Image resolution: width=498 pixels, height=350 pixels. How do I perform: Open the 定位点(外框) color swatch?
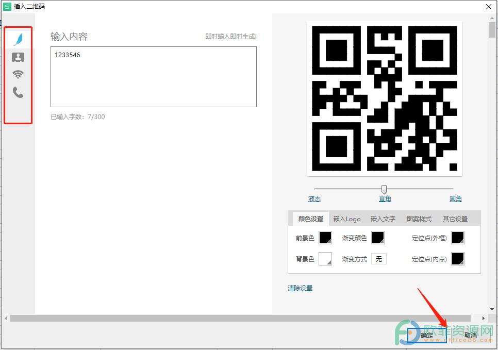point(458,238)
